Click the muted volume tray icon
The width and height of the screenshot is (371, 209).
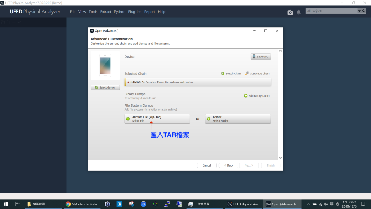click(326, 204)
